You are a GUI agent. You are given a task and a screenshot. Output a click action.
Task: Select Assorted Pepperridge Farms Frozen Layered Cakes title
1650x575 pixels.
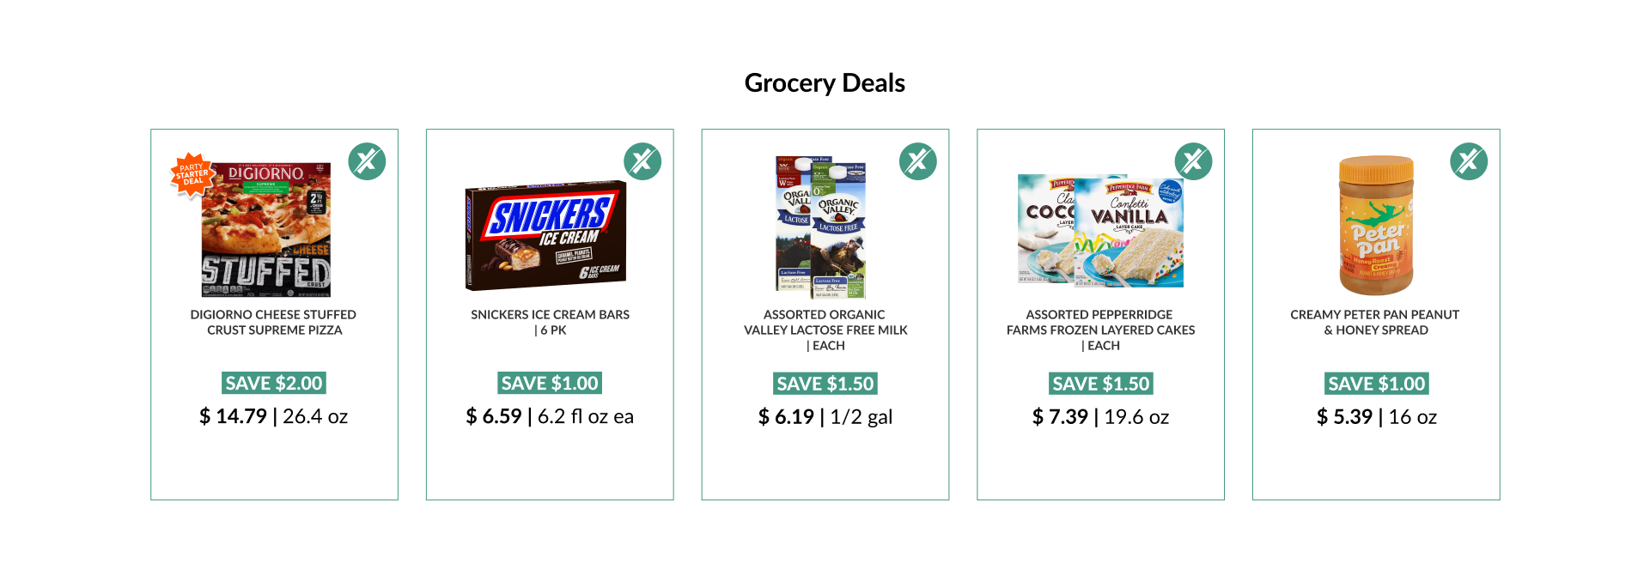[x=1101, y=330]
